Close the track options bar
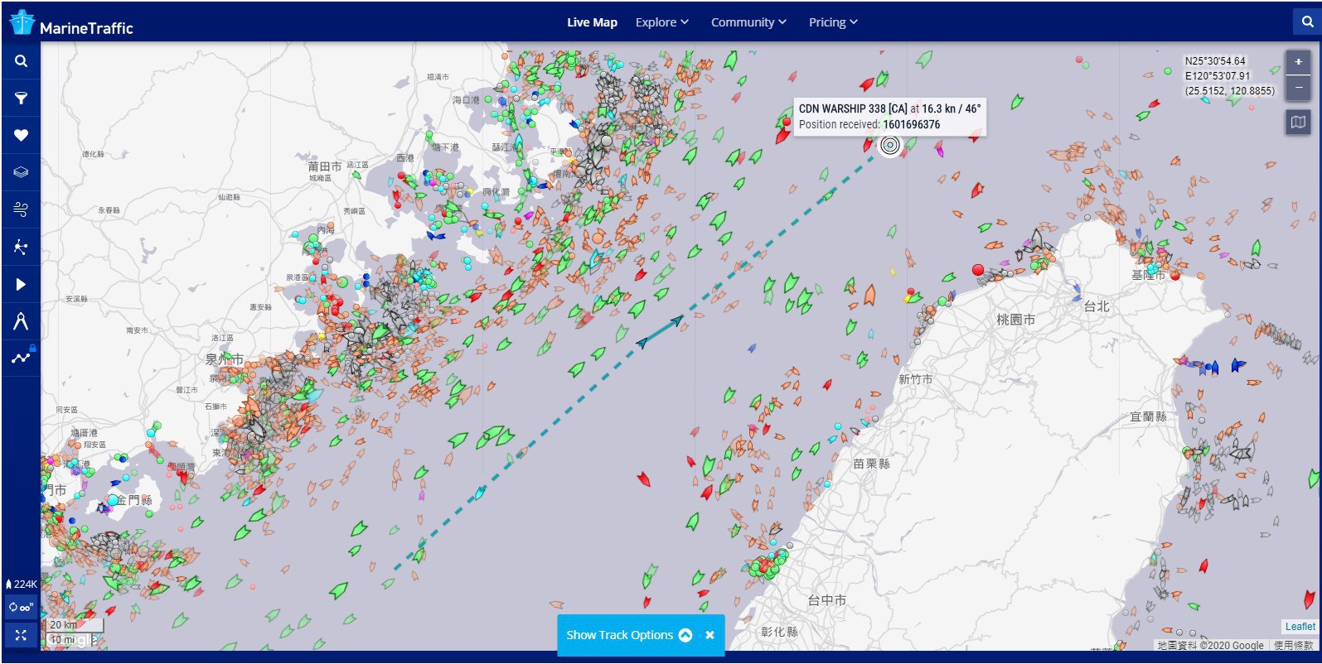The width and height of the screenshot is (1322, 664). 709,635
